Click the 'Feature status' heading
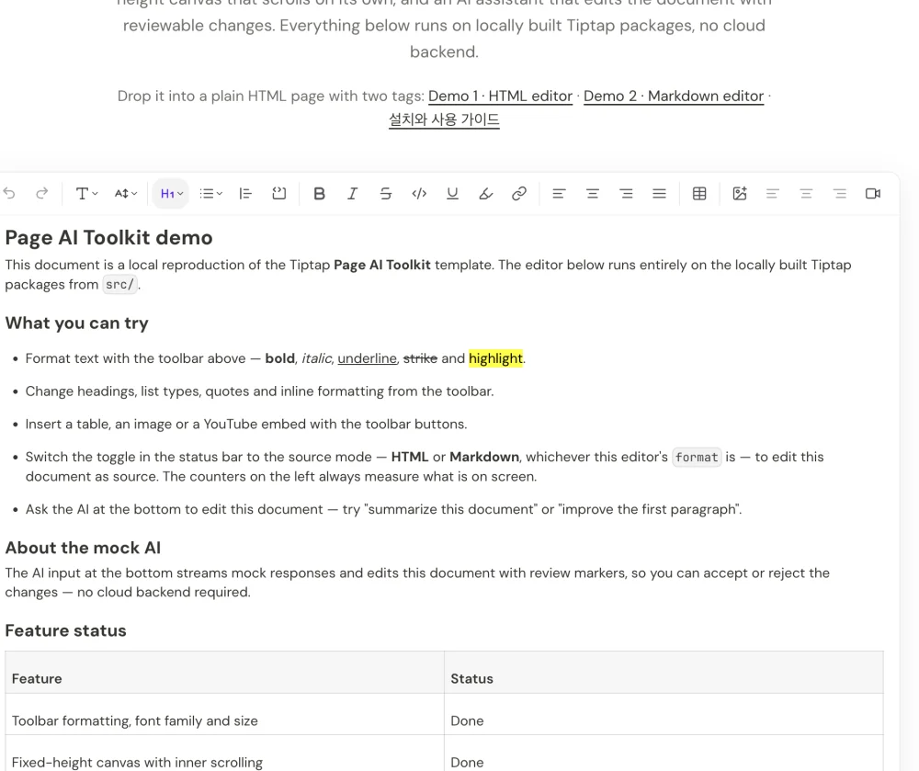Screen dimensions: 919x771 (65, 630)
